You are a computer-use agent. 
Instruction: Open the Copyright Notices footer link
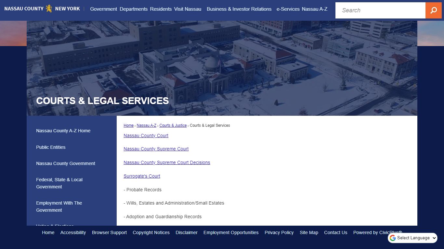point(151,232)
